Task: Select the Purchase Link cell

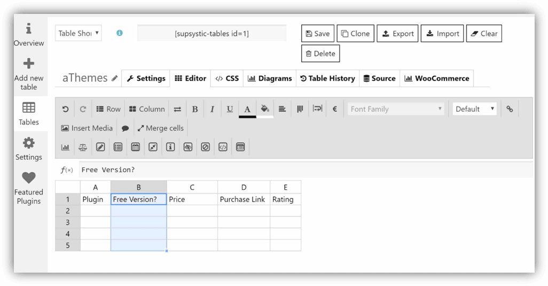Action: pyautogui.click(x=244, y=199)
